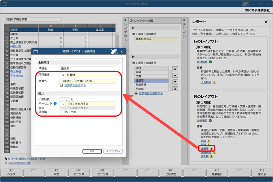The image size is (273, 182).
Task: Select column A header in the grid
Action: tap(51, 26)
